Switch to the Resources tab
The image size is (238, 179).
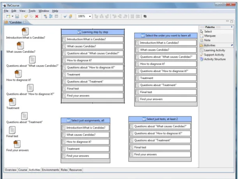pyautogui.click(x=76, y=170)
